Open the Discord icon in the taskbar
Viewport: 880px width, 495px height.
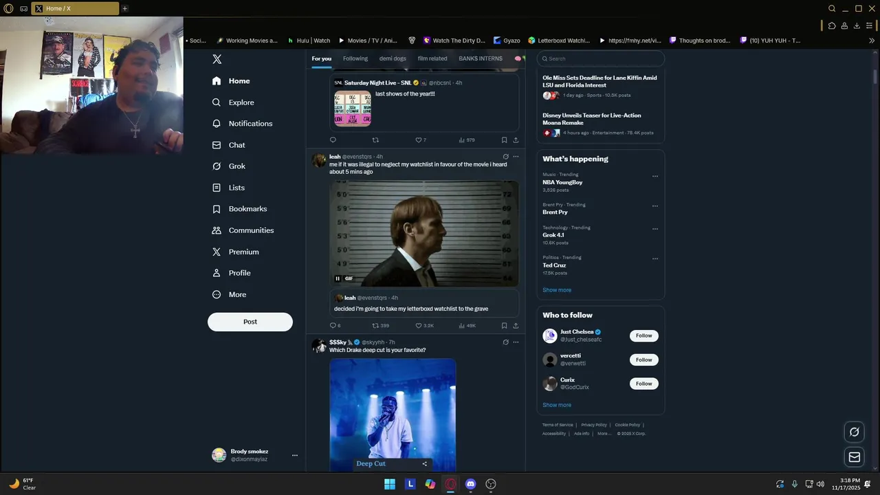pyautogui.click(x=470, y=484)
